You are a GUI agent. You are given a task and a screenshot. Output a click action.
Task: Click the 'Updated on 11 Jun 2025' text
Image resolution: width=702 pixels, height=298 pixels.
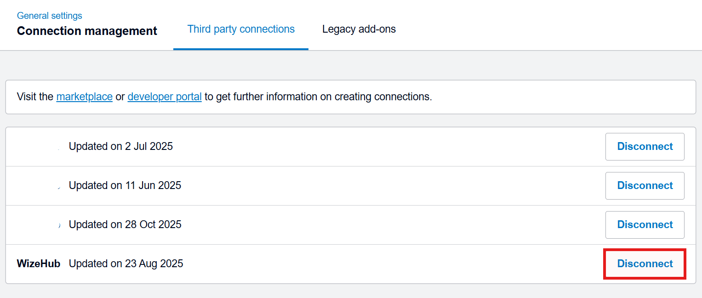(125, 186)
